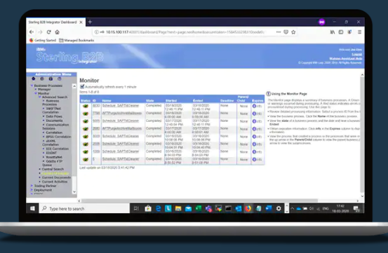Click the help icon beside Using the Monitor Page
This screenshot has height=253, width=388.
pyautogui.click(x=268, y=94)
